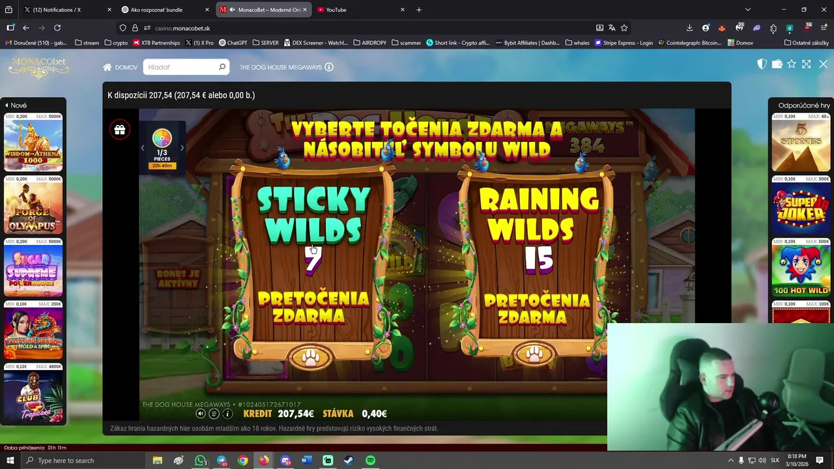This screenshot has width=834, height=469.
Task: Open Club Tropicana game
Action: tap(33, 392)
